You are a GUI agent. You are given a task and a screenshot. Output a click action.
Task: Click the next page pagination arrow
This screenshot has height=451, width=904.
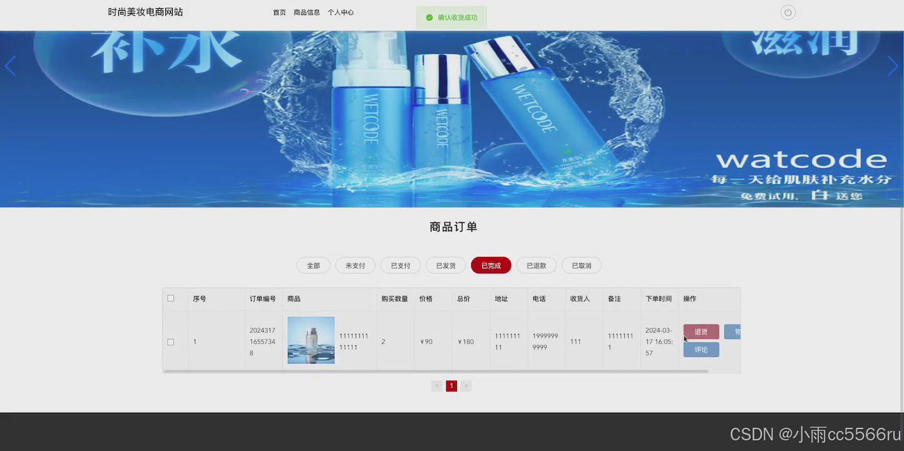(x=466, y=386)
